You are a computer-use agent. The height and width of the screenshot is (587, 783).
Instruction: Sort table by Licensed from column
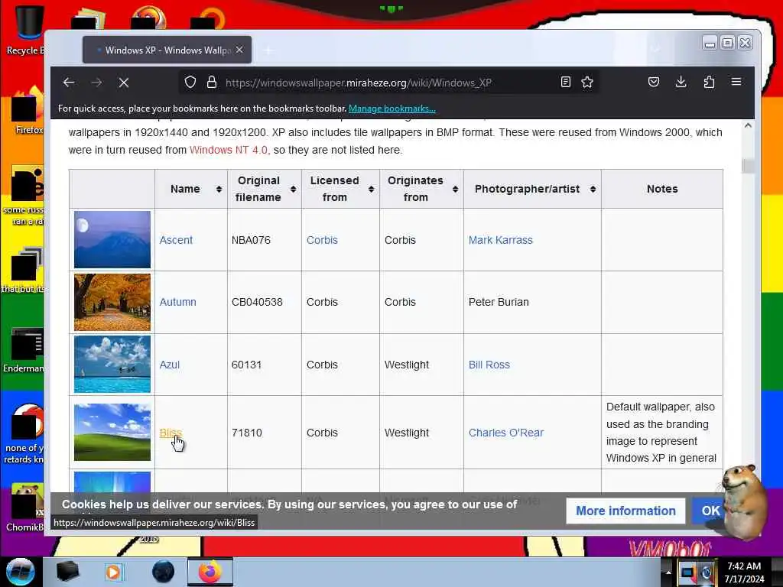point(340,189)
